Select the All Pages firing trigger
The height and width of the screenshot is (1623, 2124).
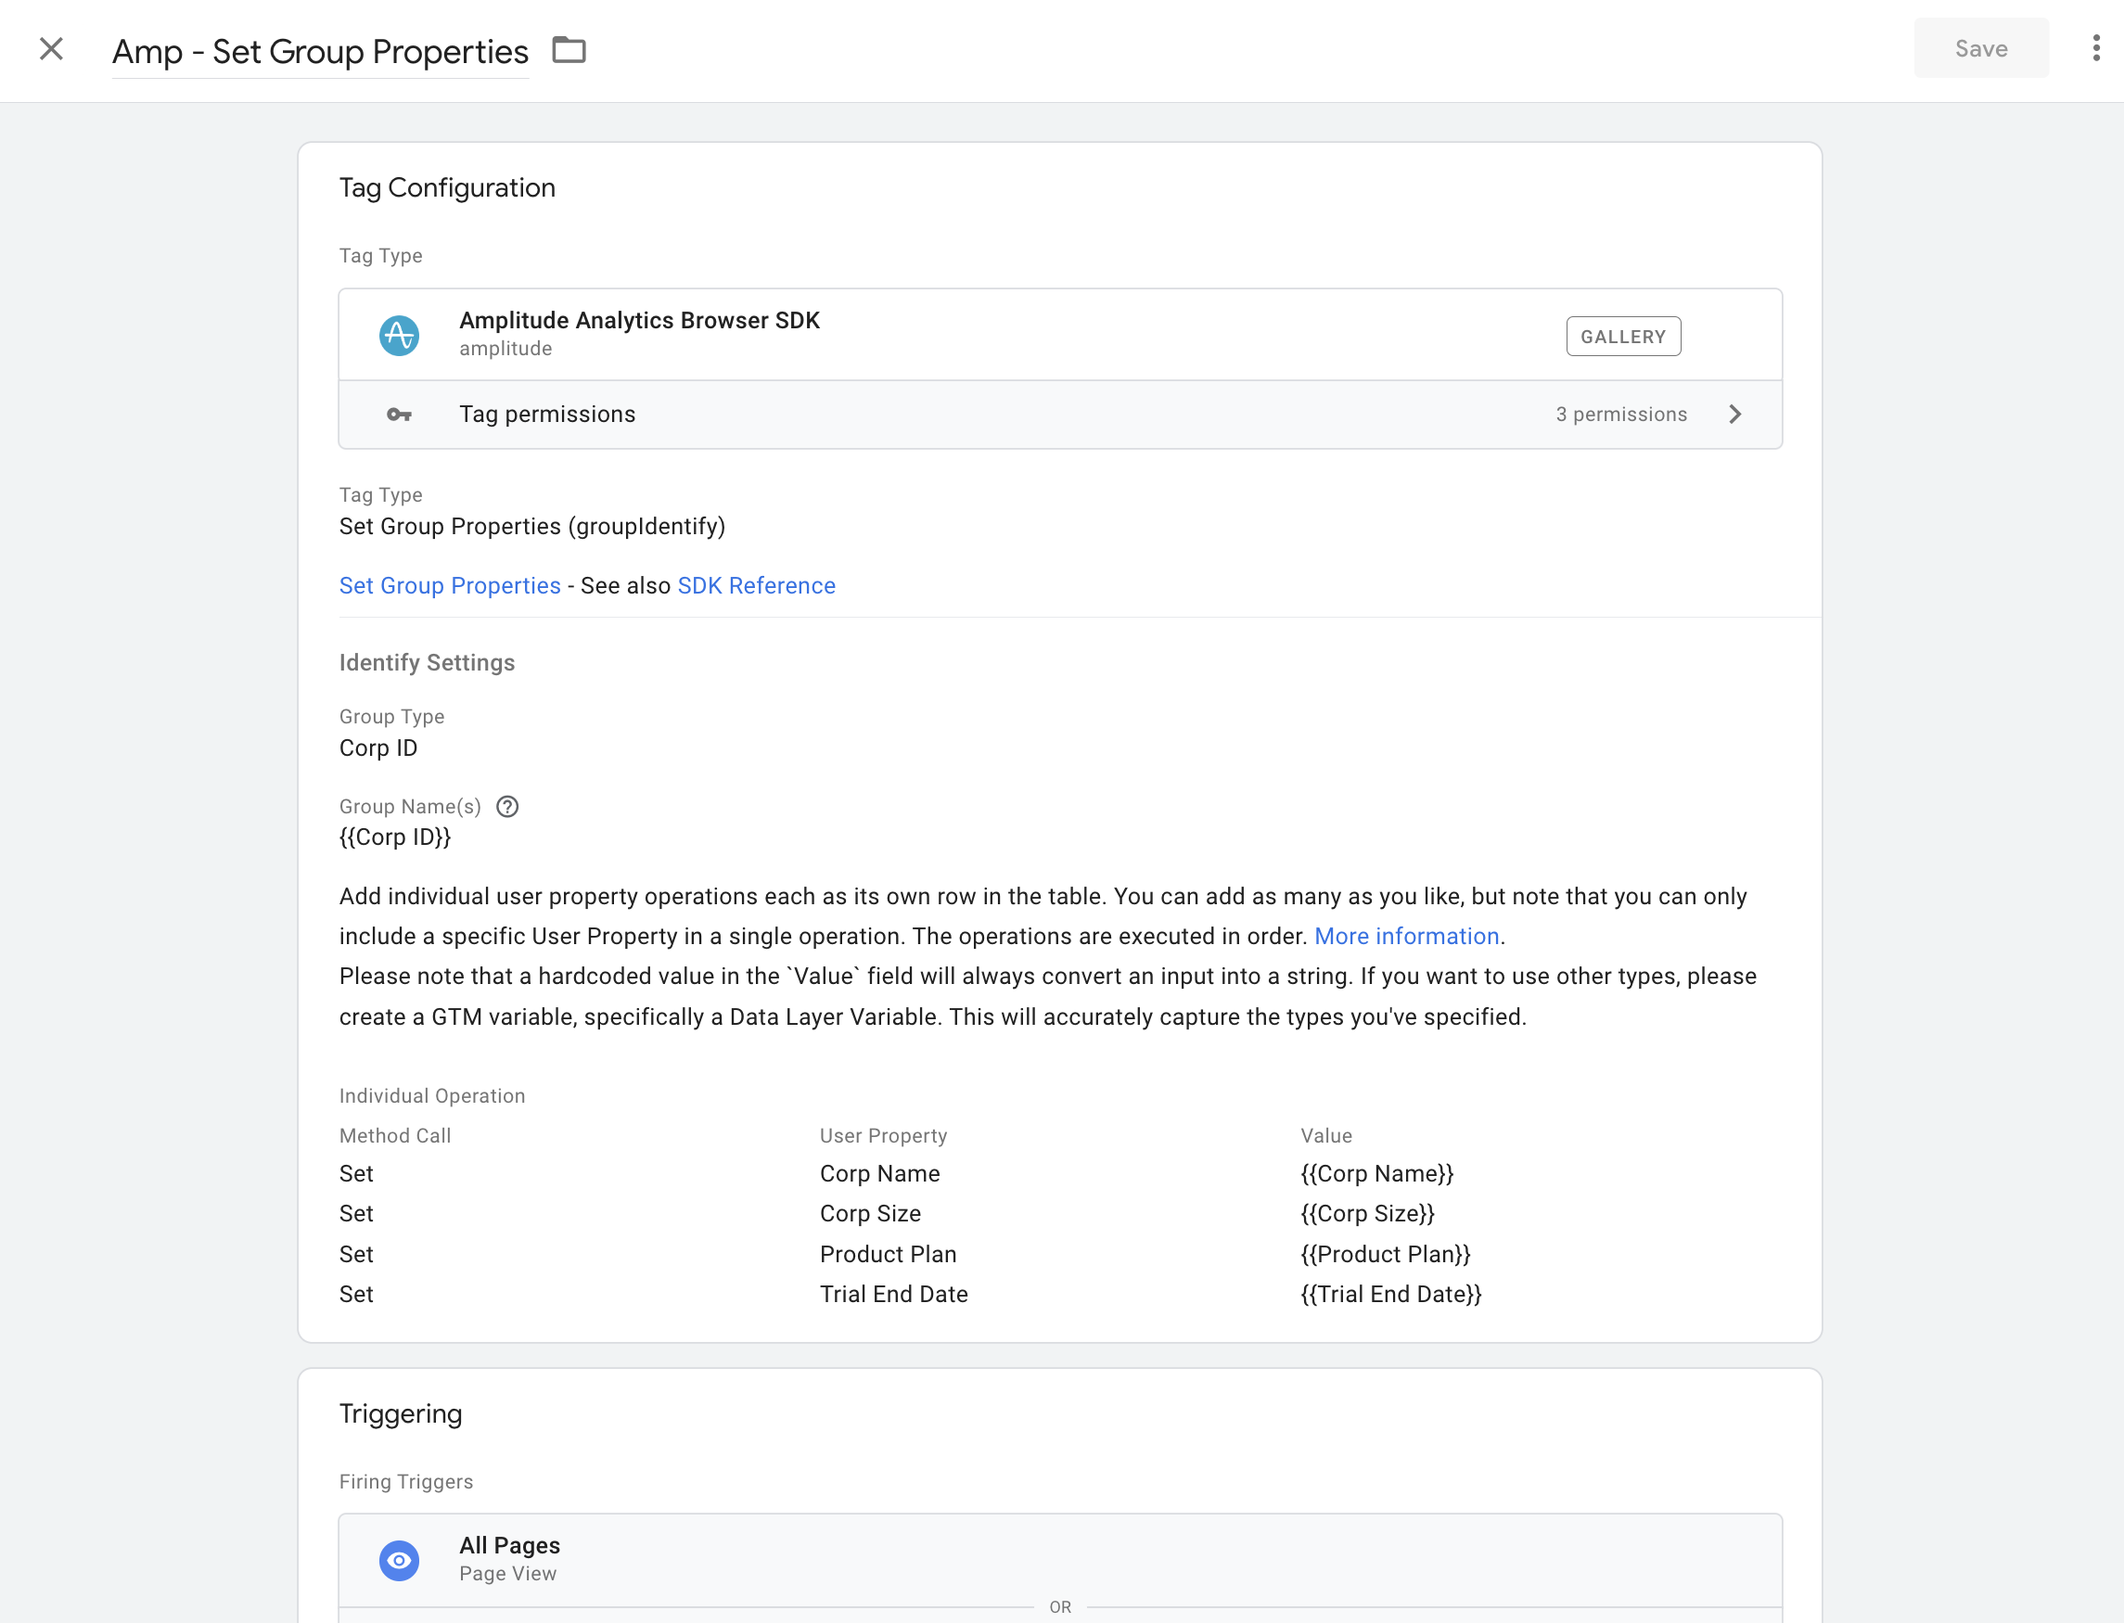click(x=509, y=1546)
